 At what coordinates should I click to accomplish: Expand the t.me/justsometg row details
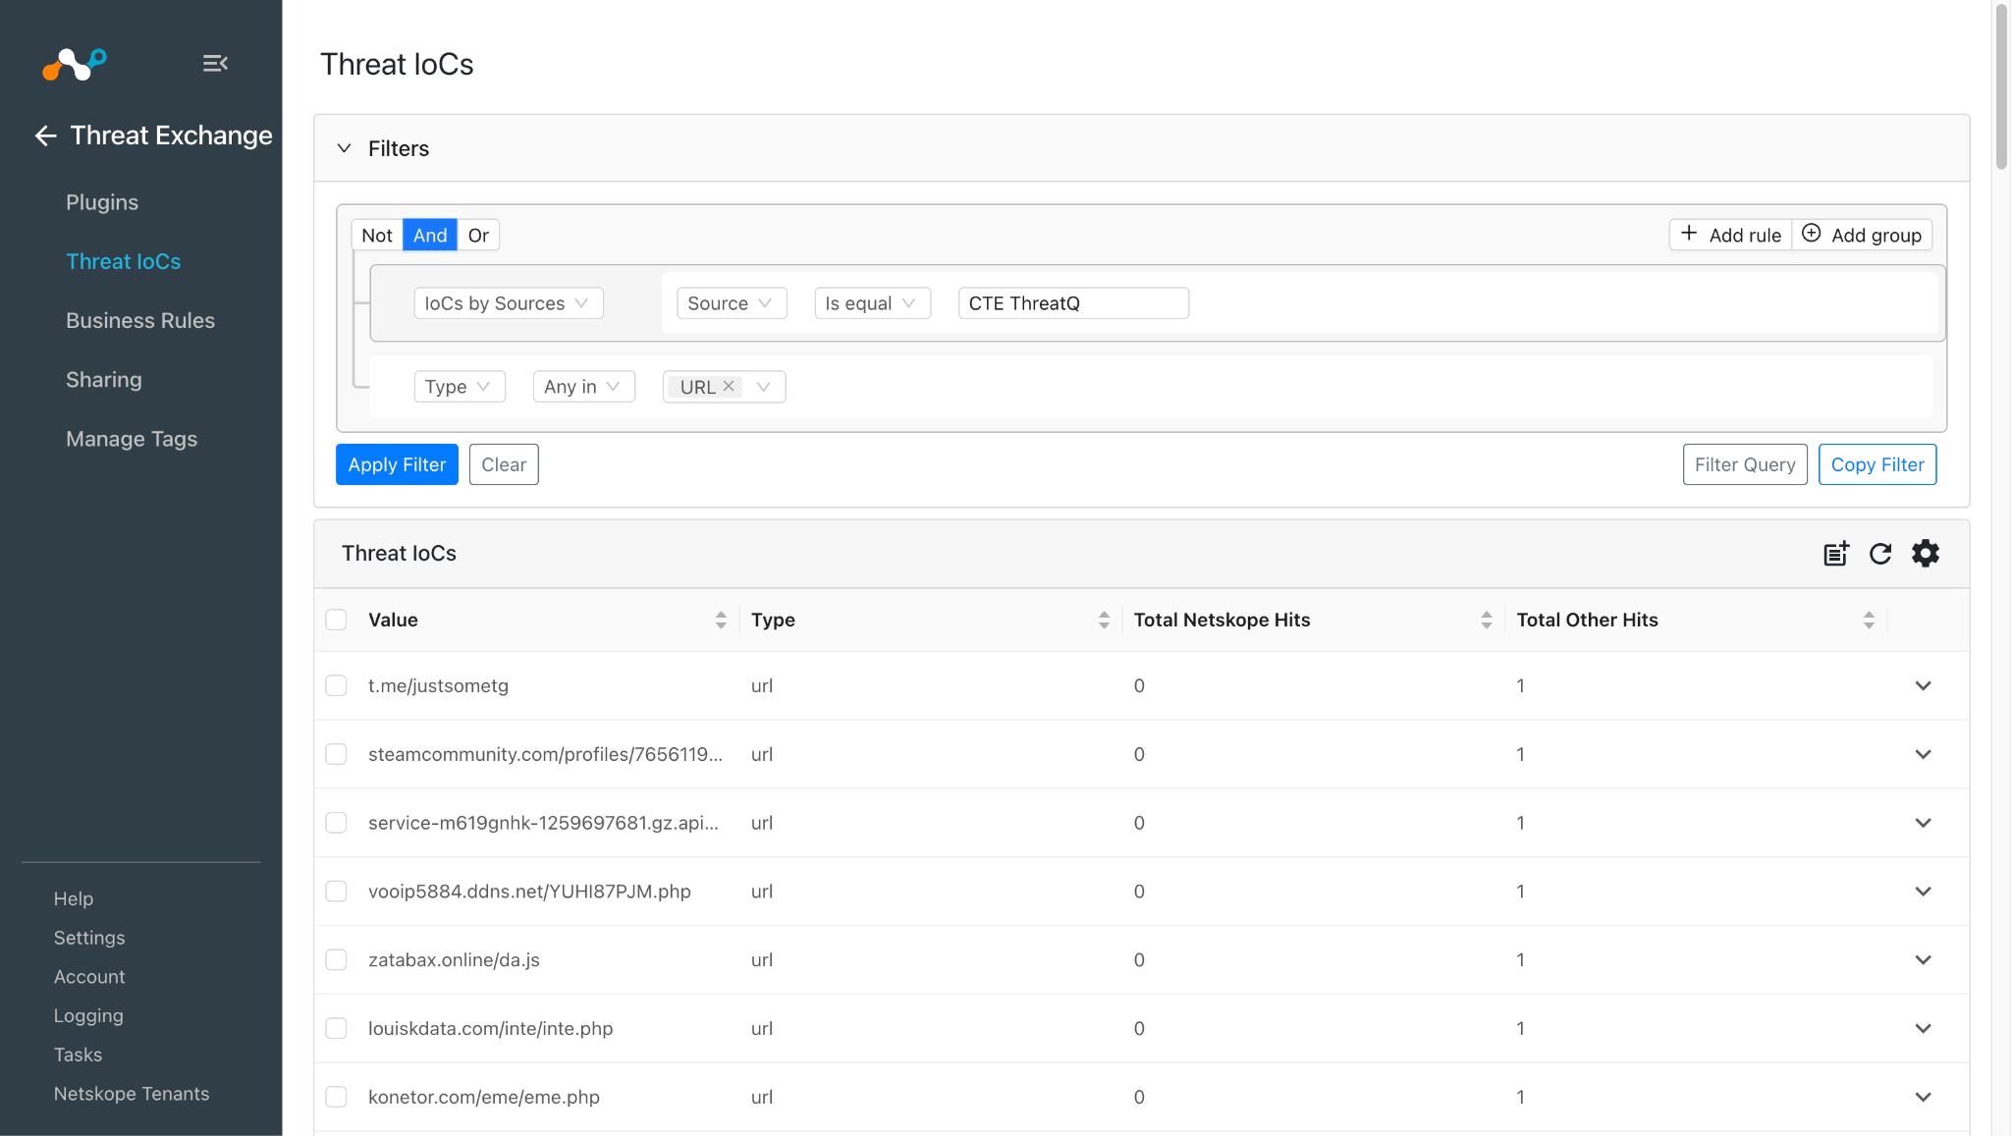(1923, 685)
